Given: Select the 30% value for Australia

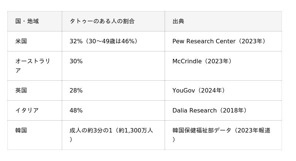Looking at the screenshot, I should [113, 66].
